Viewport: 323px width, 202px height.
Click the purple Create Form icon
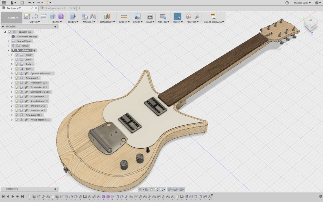click(61, 16)
